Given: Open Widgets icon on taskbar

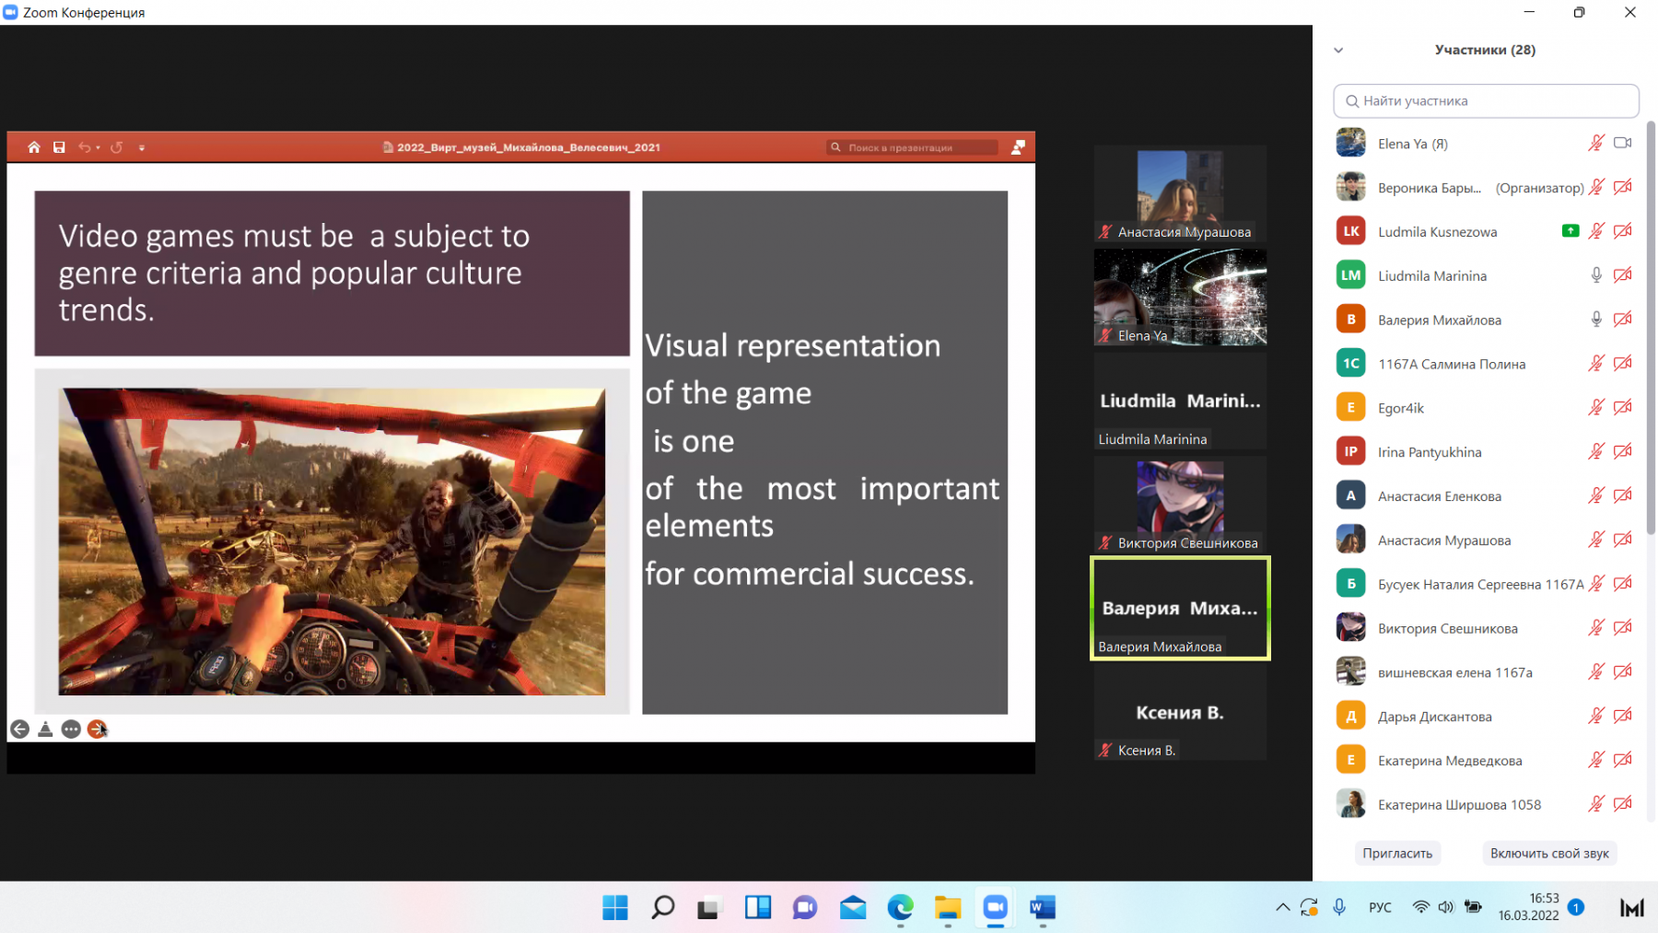Looking at the screenshot, I should tap(757, 908).
